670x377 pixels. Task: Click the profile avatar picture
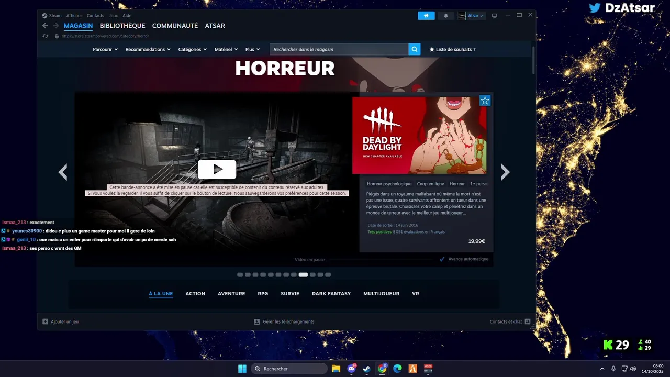point(461,16)
